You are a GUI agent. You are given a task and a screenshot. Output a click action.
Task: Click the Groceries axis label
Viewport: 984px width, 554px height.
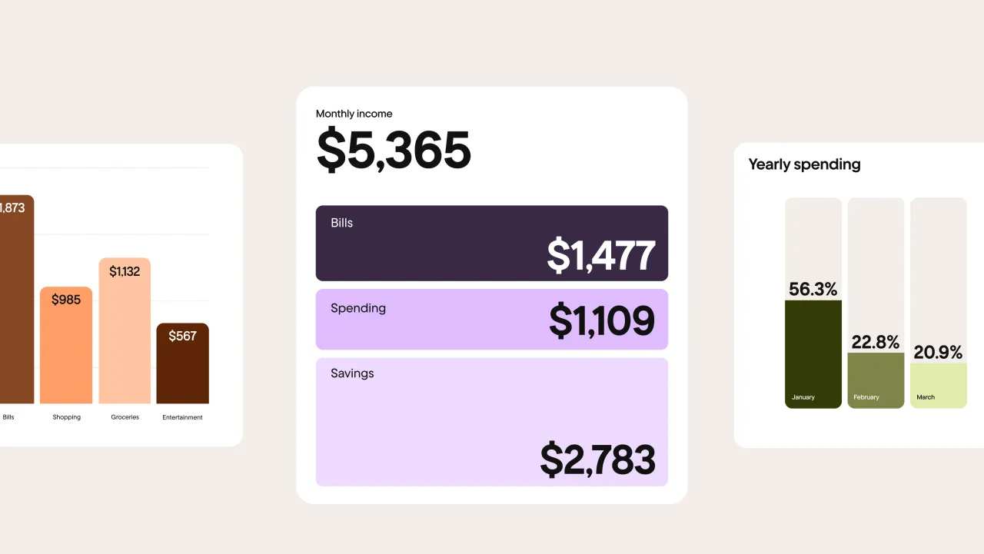click(125, 417)
